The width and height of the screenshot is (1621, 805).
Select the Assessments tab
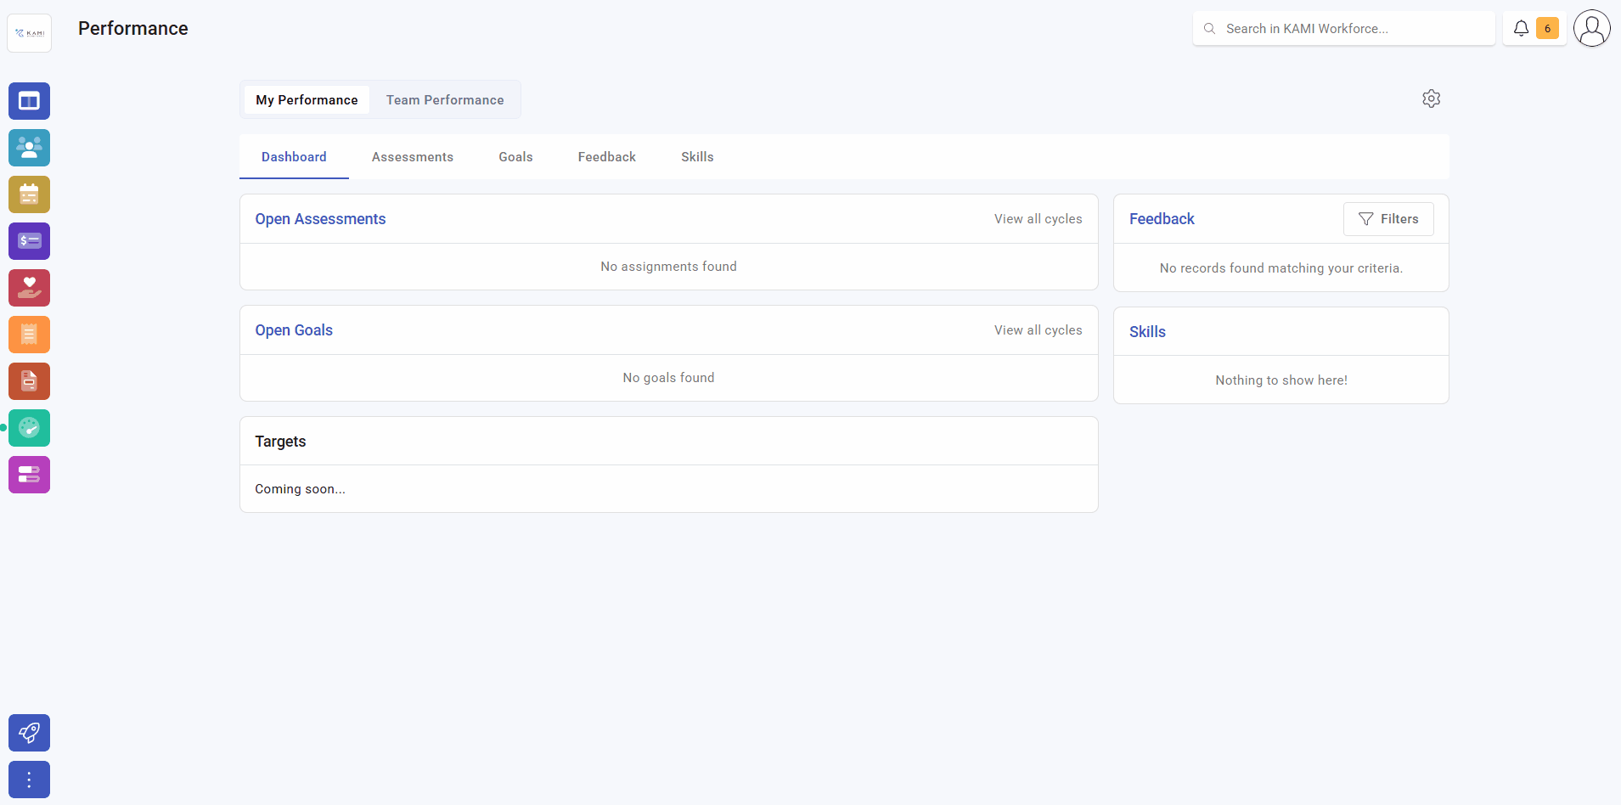click(412, 157)
